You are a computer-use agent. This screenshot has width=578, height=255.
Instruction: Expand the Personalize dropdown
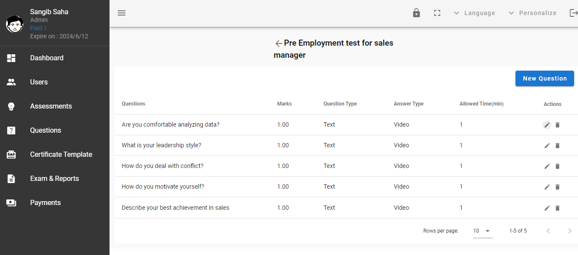(532, 13)
